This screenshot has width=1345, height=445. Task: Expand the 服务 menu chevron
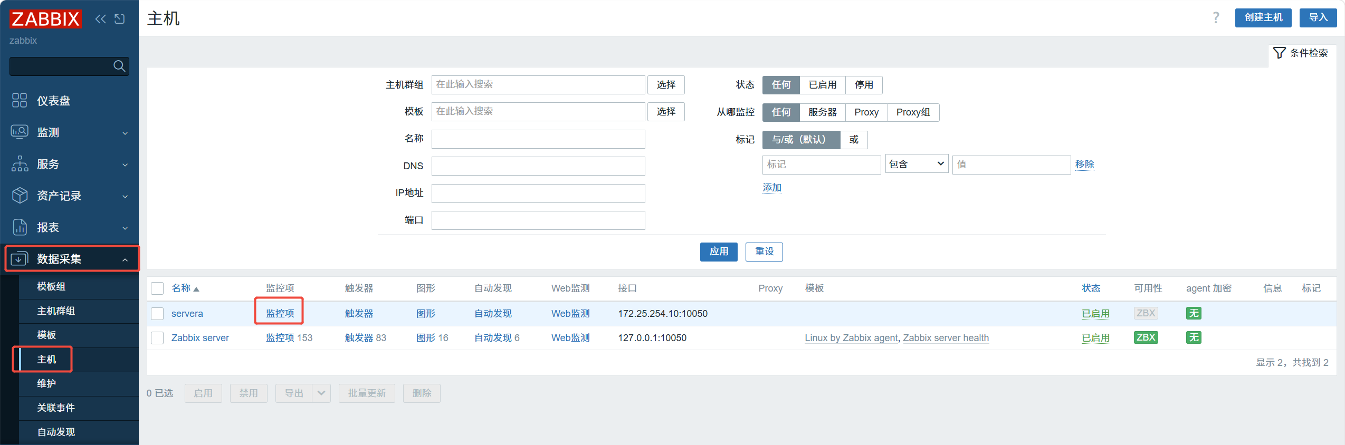125,165
